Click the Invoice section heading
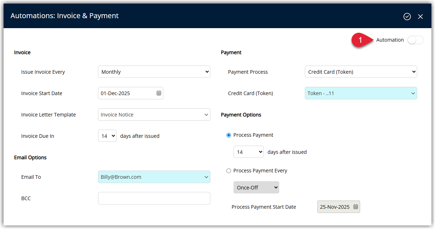The width and height of the screenshot is (435, 229). click(x=22, y=52)
